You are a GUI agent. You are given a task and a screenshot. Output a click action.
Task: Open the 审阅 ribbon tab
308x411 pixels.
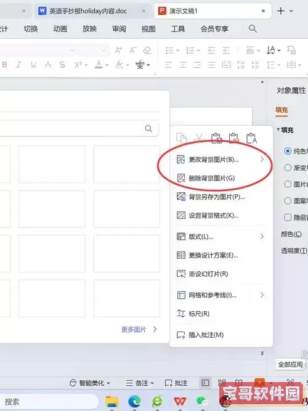120,28
